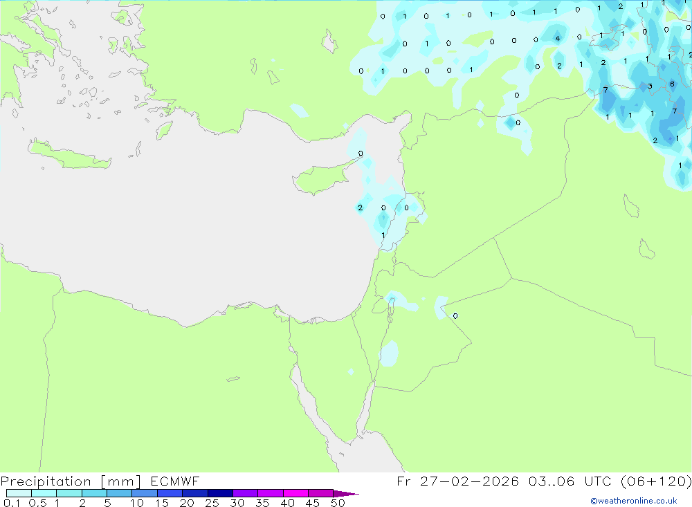Viewport: 692px width, 507px height.
Task: Click the "0.5" legend scale label
Action: (37, 503)
